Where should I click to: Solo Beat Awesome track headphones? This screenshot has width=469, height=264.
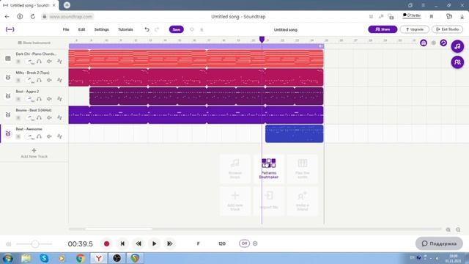[x=39, y=136]
